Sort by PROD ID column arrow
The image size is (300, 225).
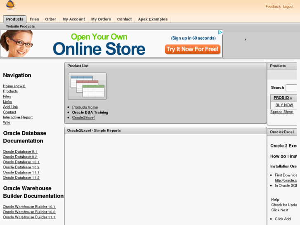coord(291,98)
